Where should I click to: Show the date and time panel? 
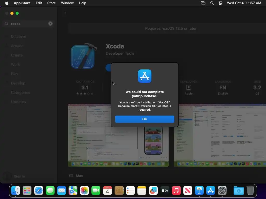point(244,3)
